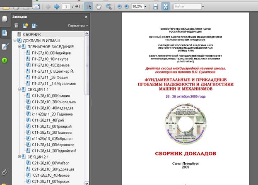This screenshot has width=258, height=185.
Task: Click the email envelope toolbar icon
Action: coord(36,7)
